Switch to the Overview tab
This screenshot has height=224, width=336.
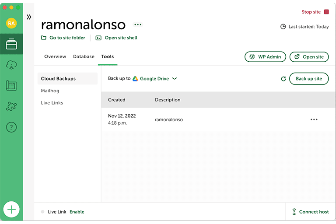point(55,56)
